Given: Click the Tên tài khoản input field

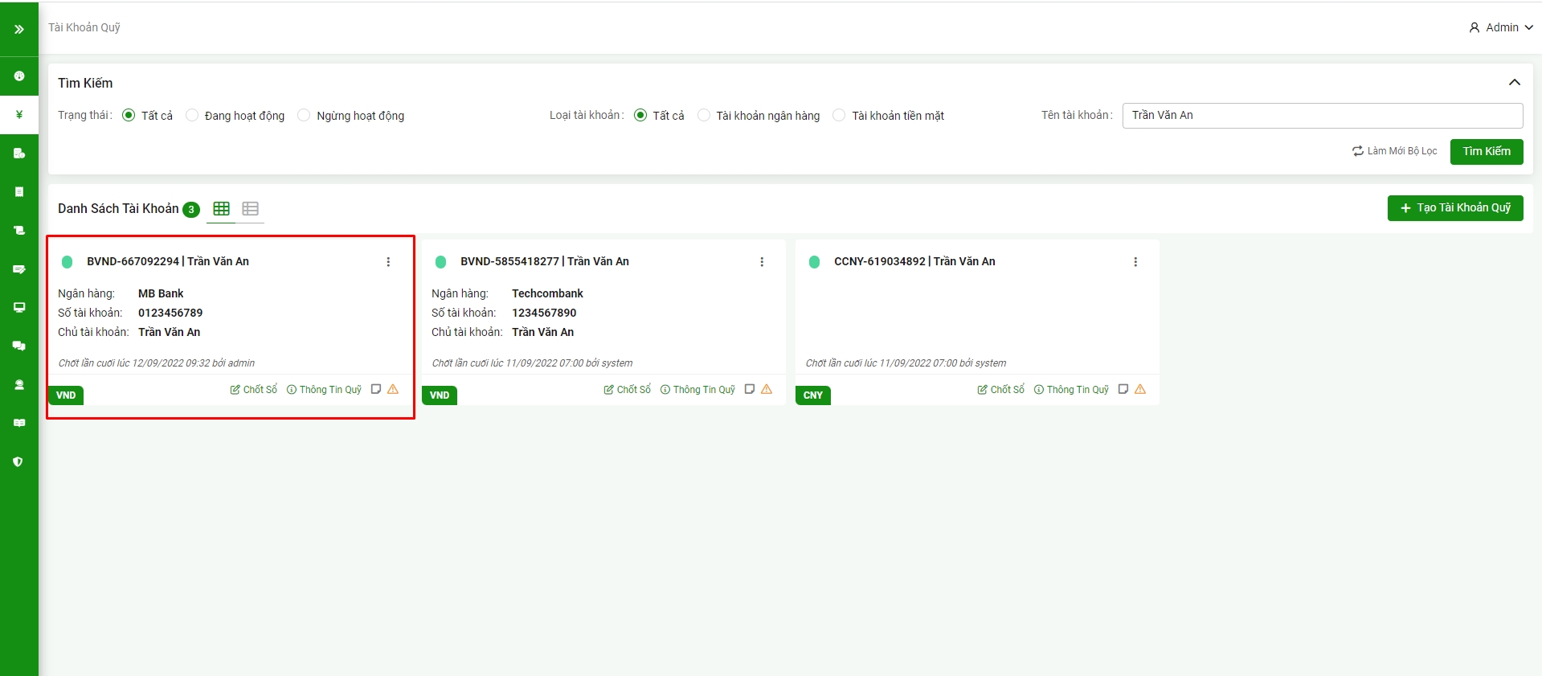Looking at the screenshot, I should 1322,116.
